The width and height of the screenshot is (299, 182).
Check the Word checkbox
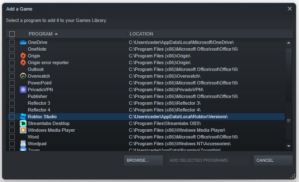[x=12, y=137]
